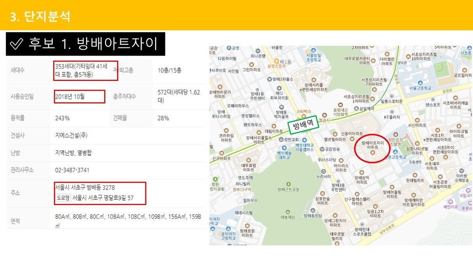
Task: Select the 일흥스포타운 marker
Action: 391,95
